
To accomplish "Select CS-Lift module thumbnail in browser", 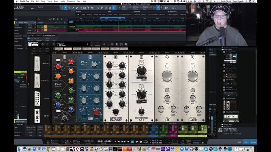I will [x=37, y=116].
